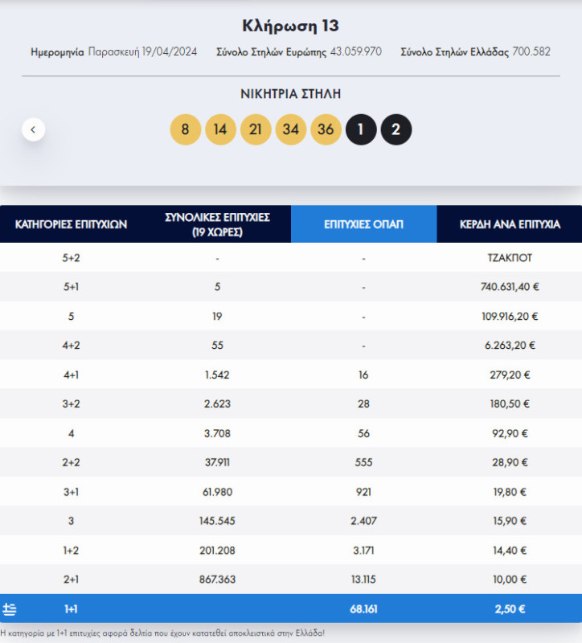582x643 pixels.
Task: Click the ΣΥΝΟΛΙΚΕΣ ΕΠΙΤΥΧΙΕΣ (19 ΧΩΡΕΣ) header
Action: [217, 224]
